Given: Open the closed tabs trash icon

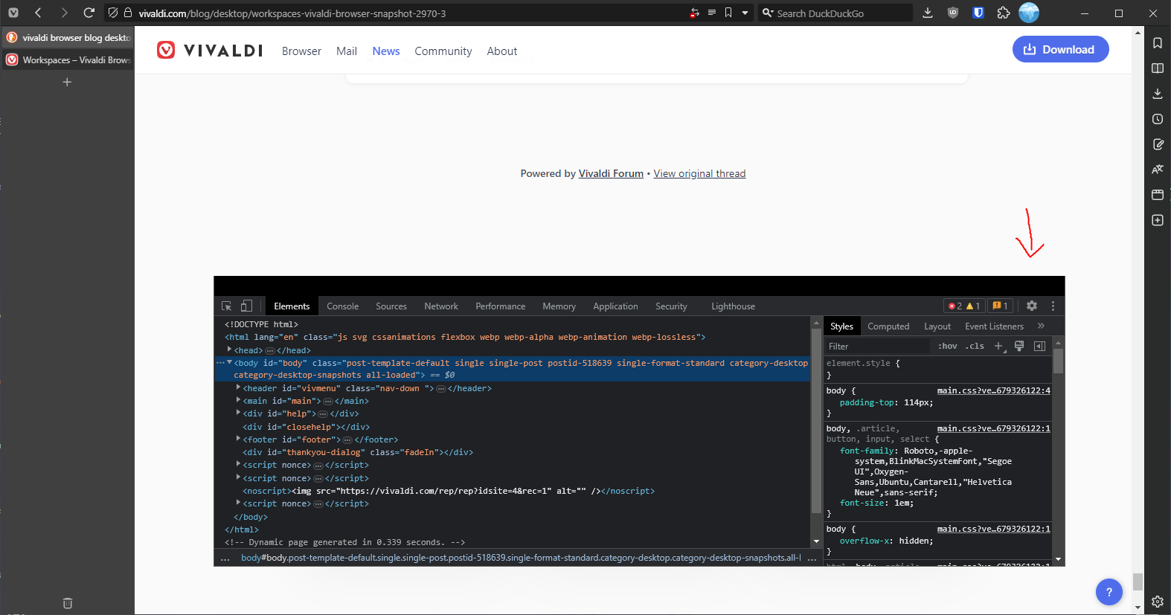Looking at the screenshot, I should [x=68, y=603].
